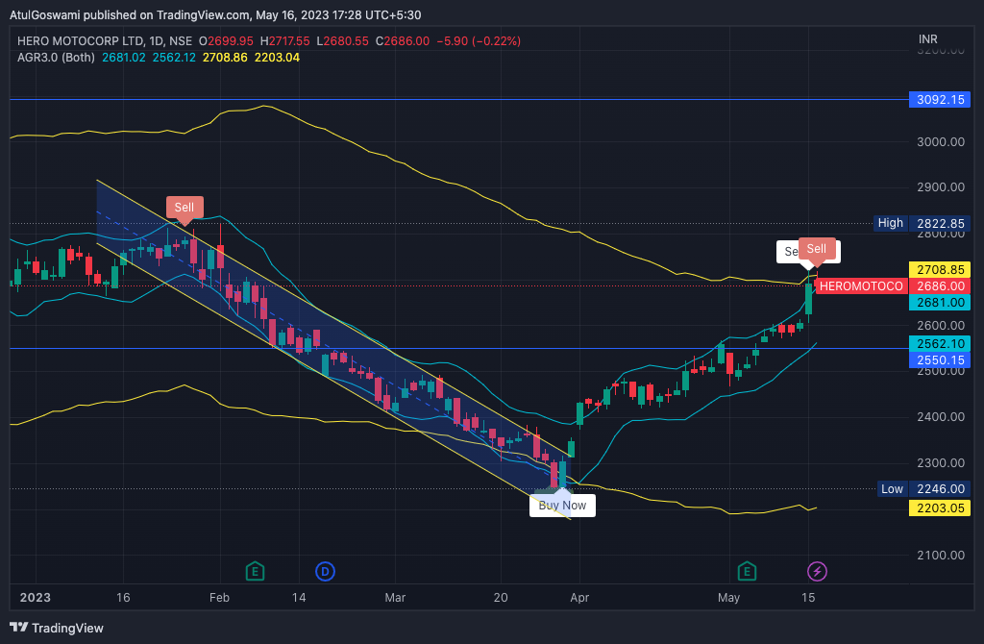
Task: Click the January Sell signal label
Action: point(184,208)
